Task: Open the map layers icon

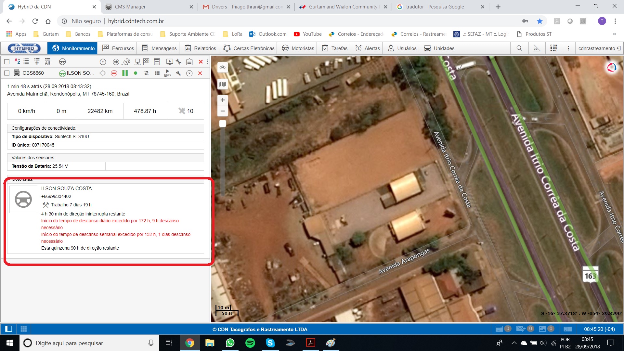Action: (x=223, y=84)
